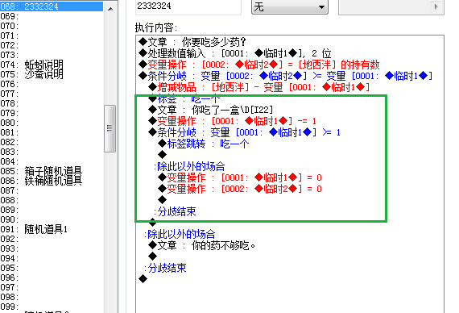Select the 标签跳转: 吃一个 line
The height and width of the screenshot is (313, 459).
[203, 144]
